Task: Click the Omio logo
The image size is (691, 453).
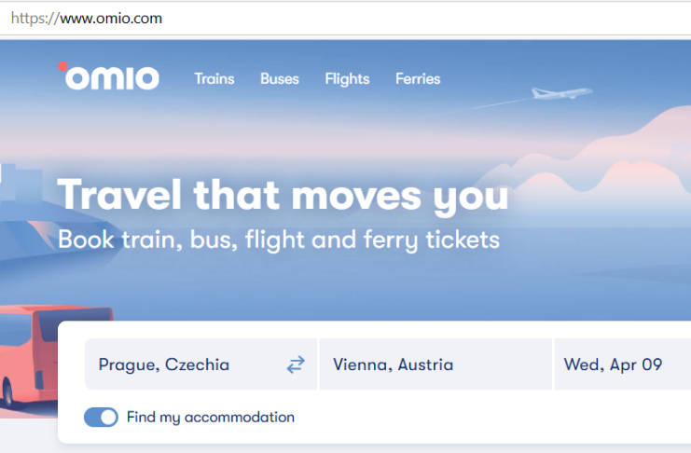Action: point(109,76)
